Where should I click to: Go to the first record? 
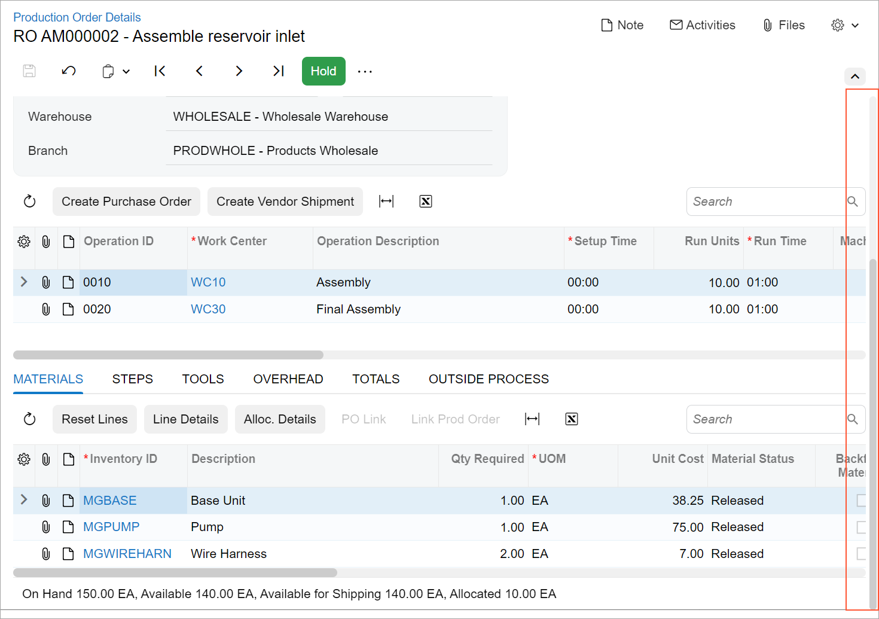coord(160,71)
